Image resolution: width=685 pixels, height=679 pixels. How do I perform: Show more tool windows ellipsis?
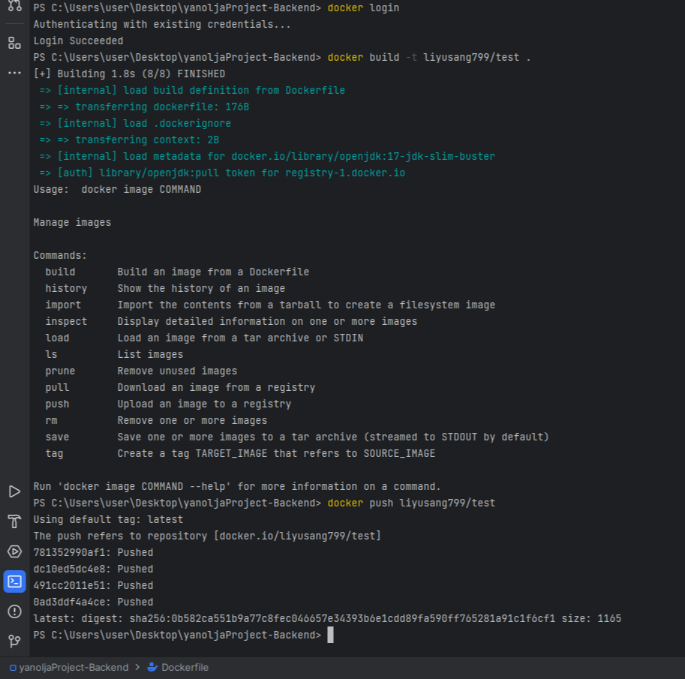coord(14,73)
